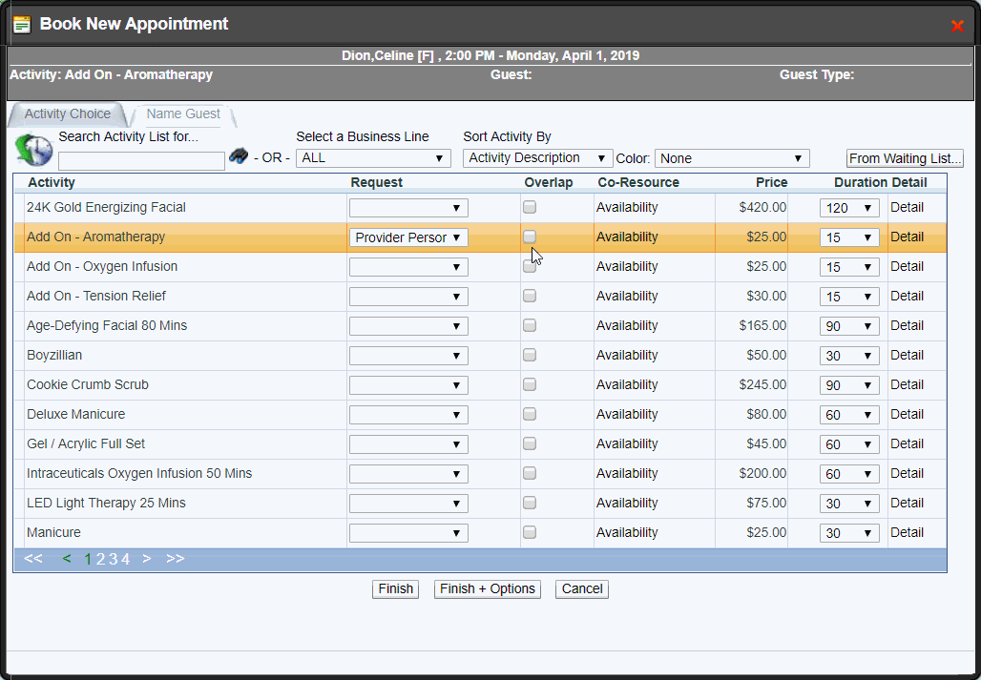
Task: Click the $245.00 price cell
Action: coord(762,384)
